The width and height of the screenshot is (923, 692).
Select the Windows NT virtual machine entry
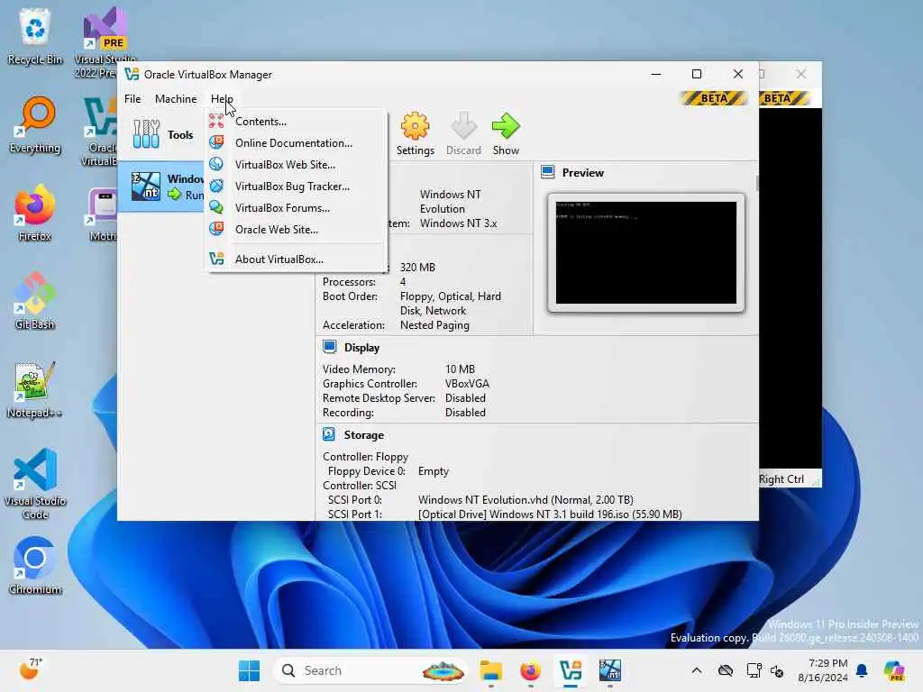point(162,187)
